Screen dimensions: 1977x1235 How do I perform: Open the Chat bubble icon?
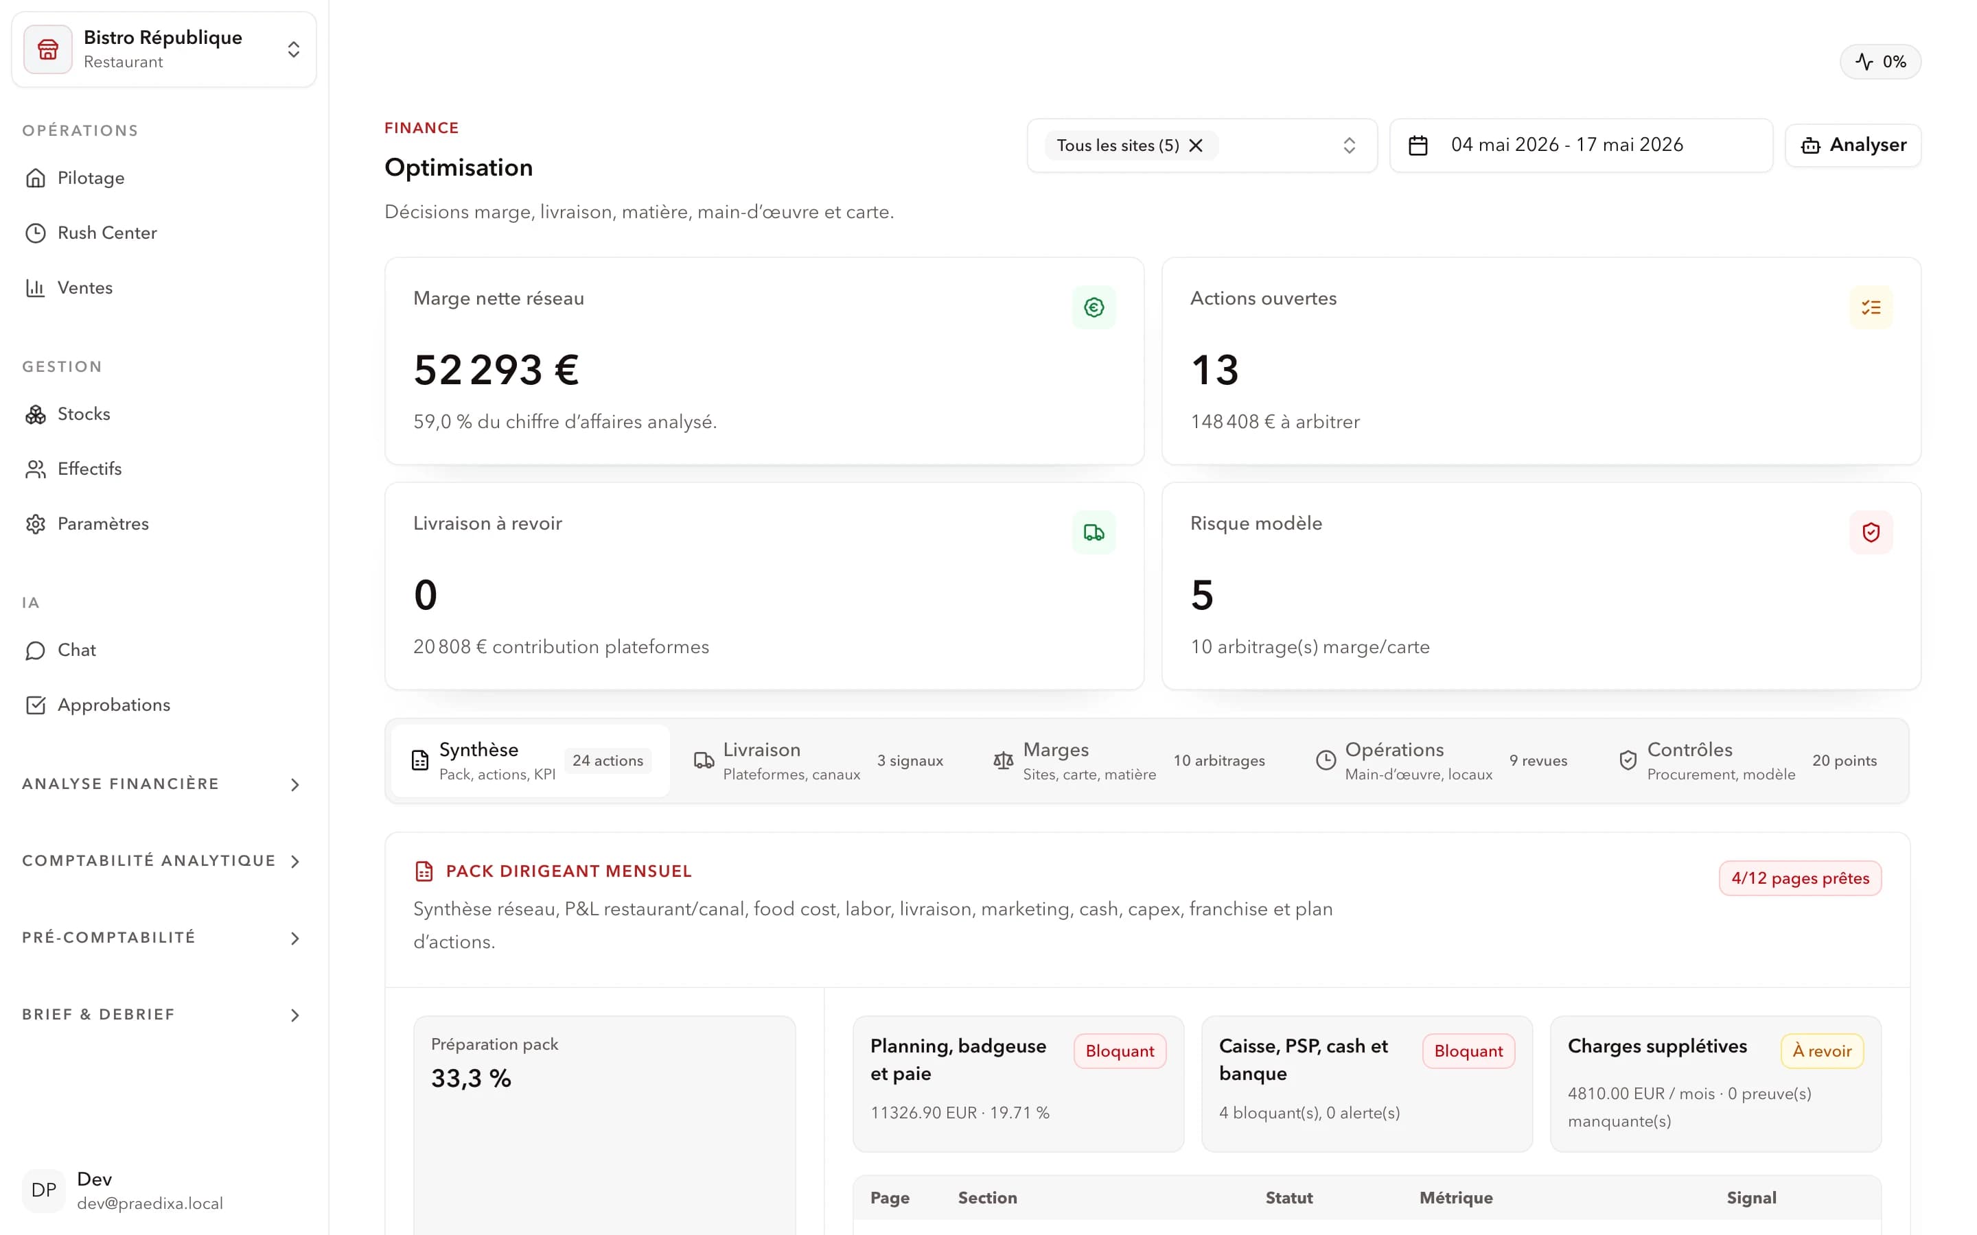(35, 650)
